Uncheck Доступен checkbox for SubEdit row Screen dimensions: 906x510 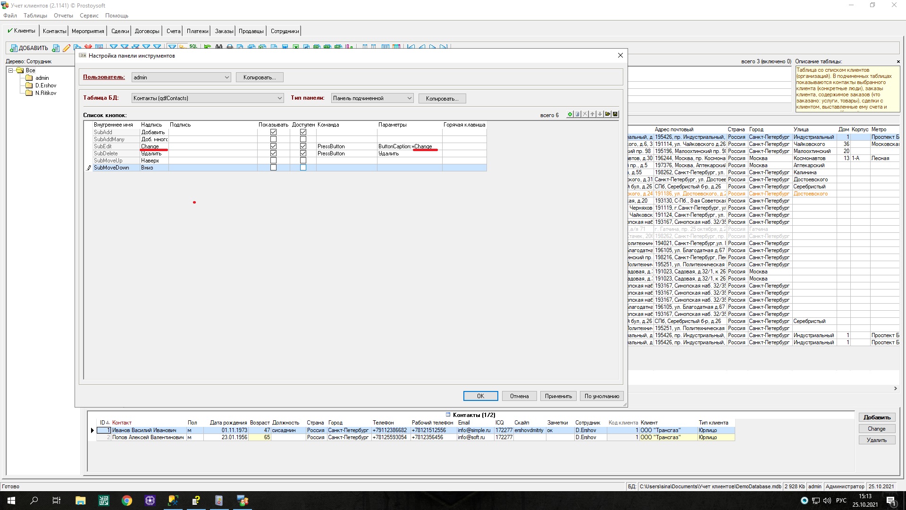coord(303,146)
